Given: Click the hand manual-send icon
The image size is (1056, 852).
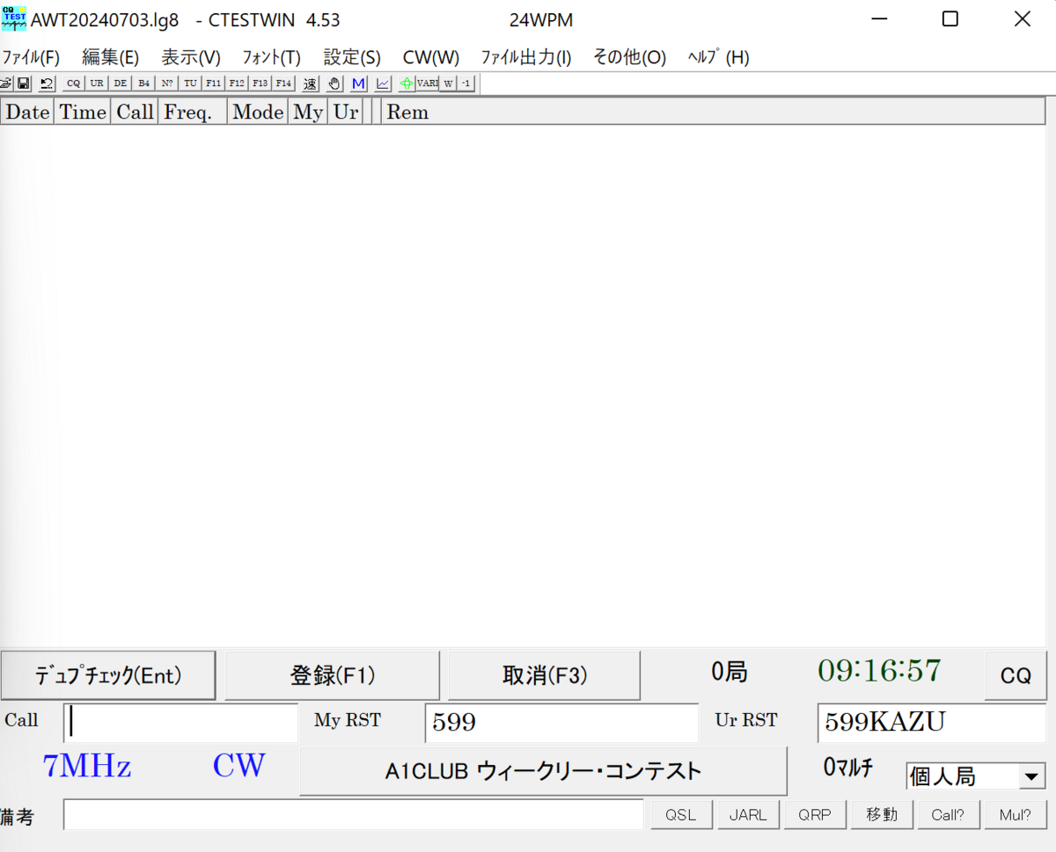Looking at the screenshot, I should pos(334,83).
